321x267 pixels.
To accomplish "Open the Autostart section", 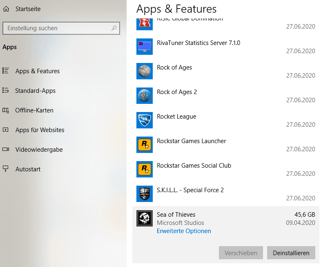I will [x=28, y=169].
